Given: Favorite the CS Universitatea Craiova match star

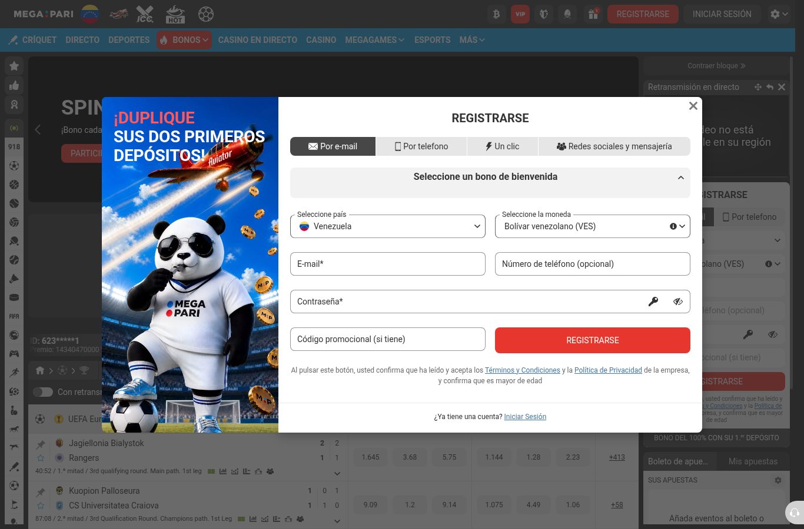Looking at the screenshot, I should (41, 505).
